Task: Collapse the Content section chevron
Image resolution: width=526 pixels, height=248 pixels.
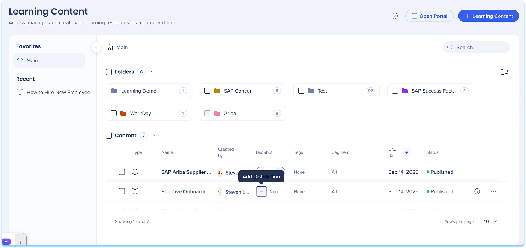Action: [x=153, y=136]
